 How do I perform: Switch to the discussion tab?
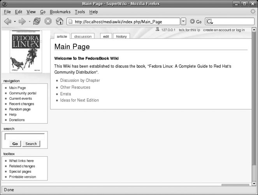82,36
